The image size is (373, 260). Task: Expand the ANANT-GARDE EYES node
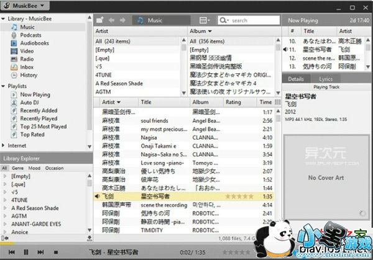point(4,224)
